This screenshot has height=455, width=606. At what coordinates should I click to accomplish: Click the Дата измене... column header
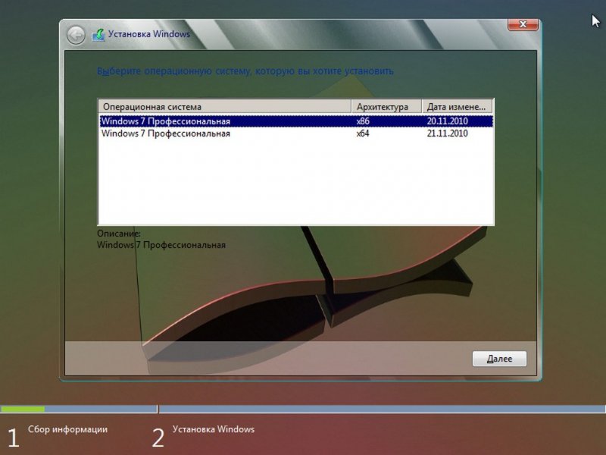click(x=457, y=106)
